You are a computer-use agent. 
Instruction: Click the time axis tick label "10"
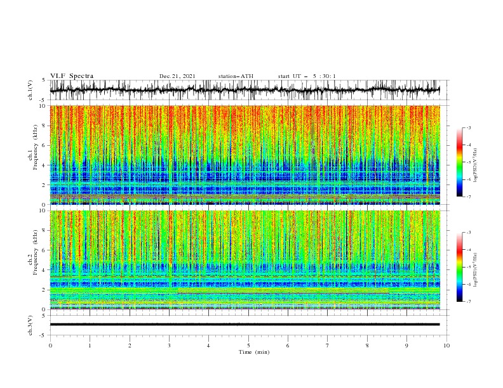point(446,346)
